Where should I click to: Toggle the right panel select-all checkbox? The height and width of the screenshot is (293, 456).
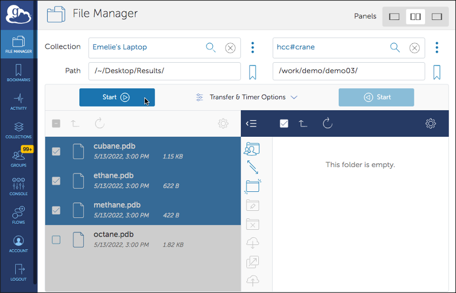point(284,124)
